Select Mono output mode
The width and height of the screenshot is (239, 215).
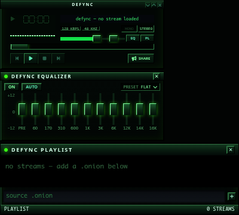pyautogui.click(x=129, y=29)
